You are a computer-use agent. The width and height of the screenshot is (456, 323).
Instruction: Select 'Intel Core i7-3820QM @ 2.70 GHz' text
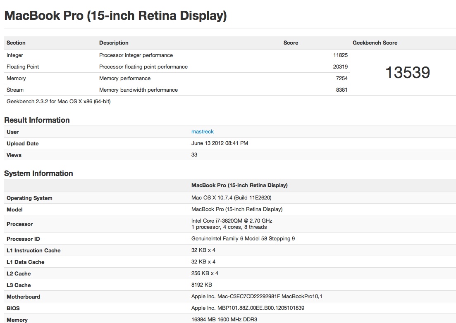[232, 221]
